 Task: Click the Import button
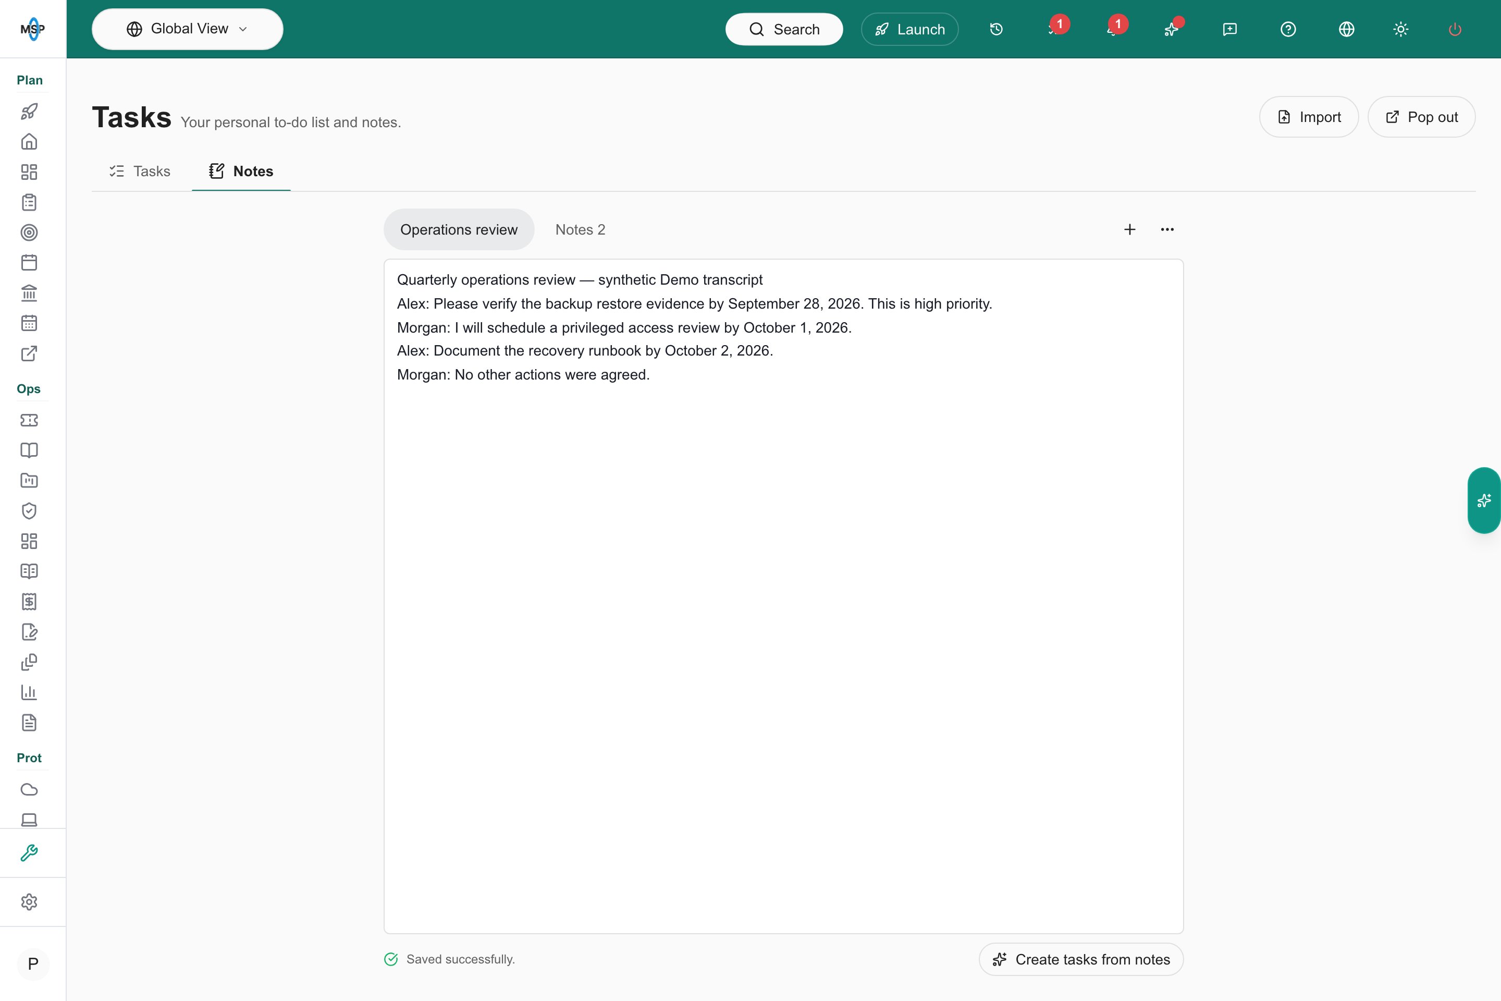pos(1309,117)
